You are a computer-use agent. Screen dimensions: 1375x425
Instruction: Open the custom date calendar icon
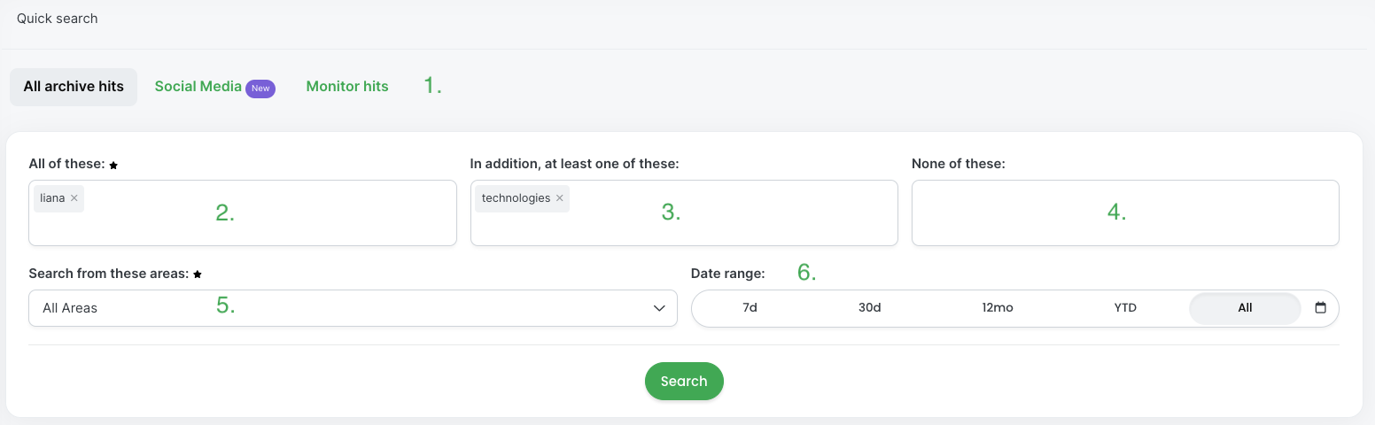coord(1321,308)
